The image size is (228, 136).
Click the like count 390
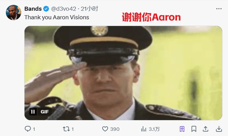click(115, 129)
